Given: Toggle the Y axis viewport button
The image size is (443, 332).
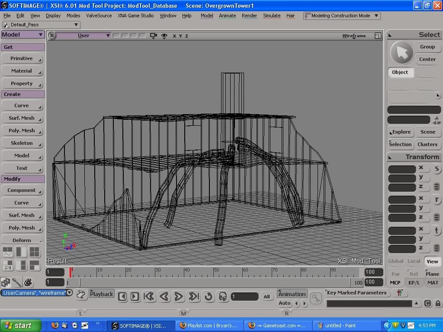Looking at the screenshot, I should [180, 36].
